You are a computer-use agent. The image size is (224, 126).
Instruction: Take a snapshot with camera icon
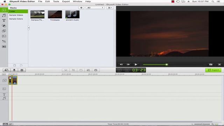point(211,64)
